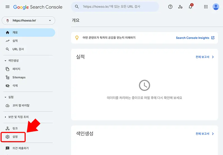Click the lightbulb insights icon

pos(77,38)
